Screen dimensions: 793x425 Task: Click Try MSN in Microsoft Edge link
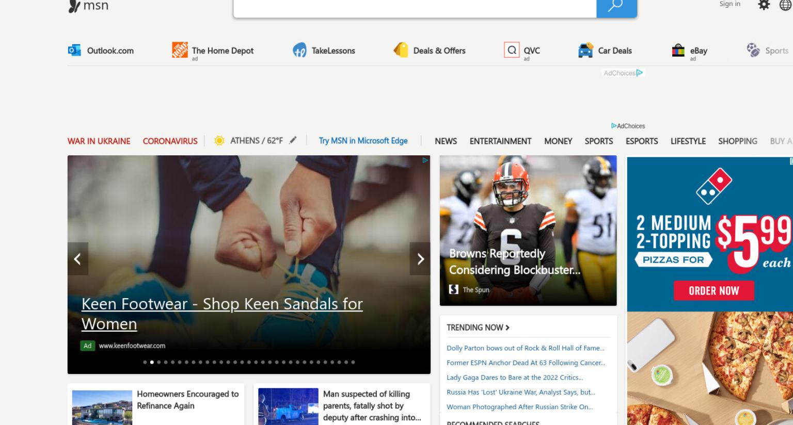[363, 140]
